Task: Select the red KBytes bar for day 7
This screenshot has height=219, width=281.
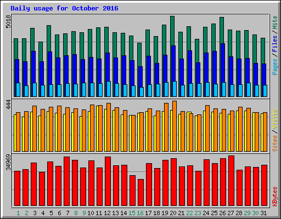Action: pos(66,181)
